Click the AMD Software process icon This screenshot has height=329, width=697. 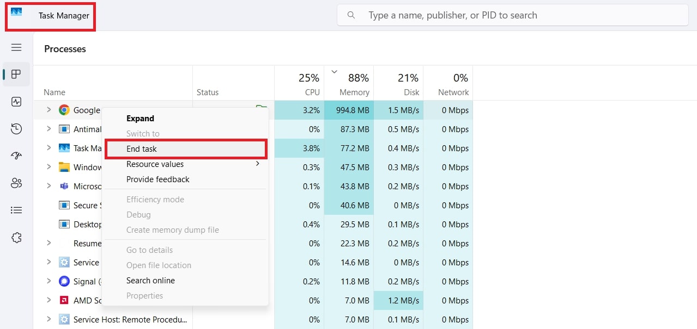[64, 300]
